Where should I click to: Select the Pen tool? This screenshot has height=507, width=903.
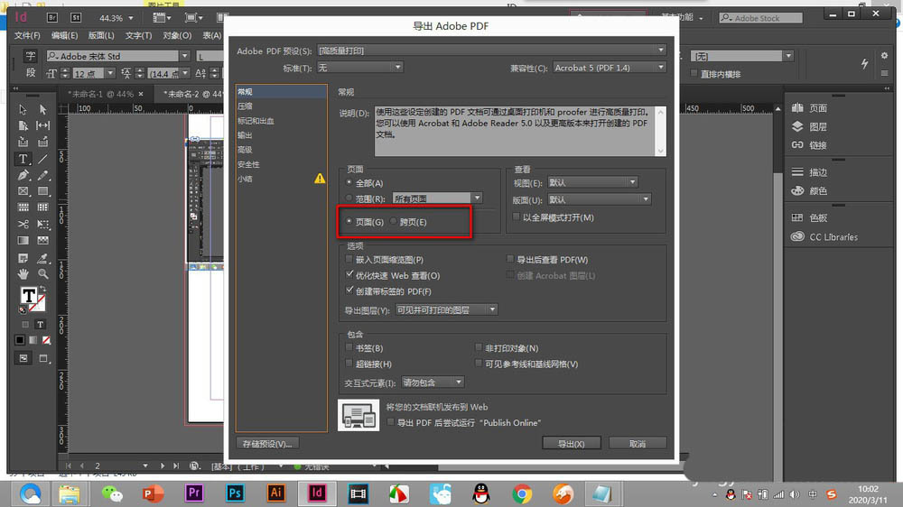pos(23,175)
